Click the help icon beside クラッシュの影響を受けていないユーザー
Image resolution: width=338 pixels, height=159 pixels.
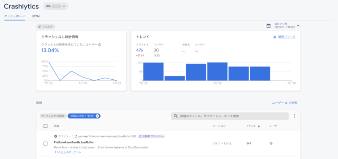(x=100, y=45)
